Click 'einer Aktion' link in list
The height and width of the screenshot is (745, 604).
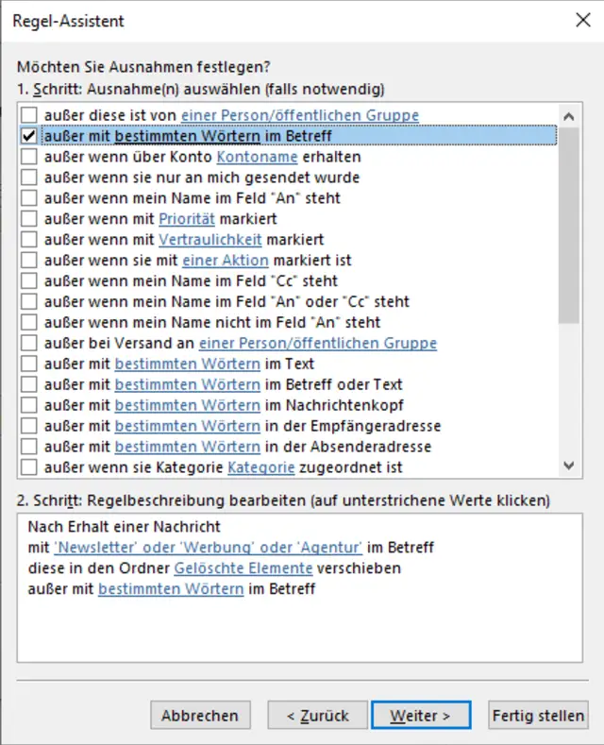226,261
